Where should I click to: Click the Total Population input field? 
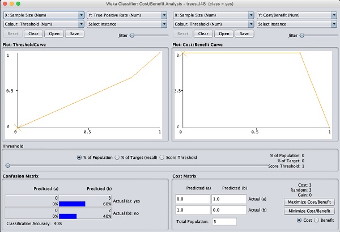tap(224, 222)
